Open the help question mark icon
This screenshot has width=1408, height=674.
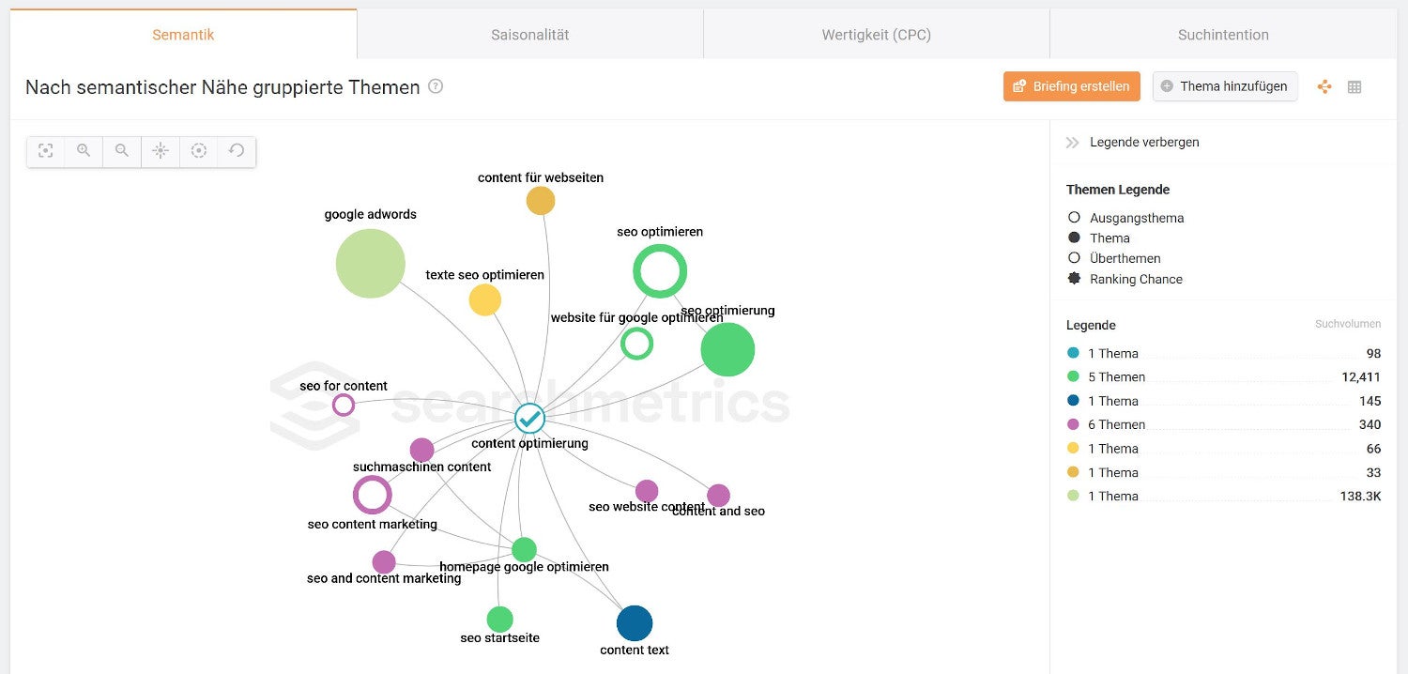(x=436, y=86)
